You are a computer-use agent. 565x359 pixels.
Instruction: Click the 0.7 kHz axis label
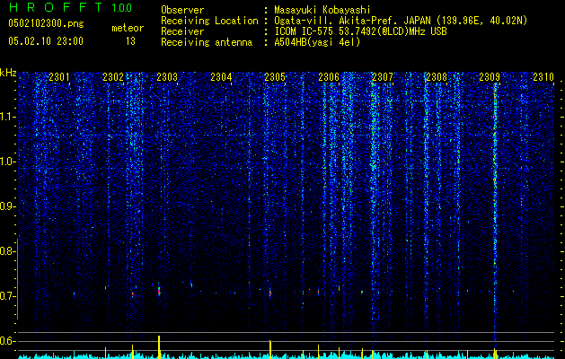pyautogui.click(x=7, y=296)
